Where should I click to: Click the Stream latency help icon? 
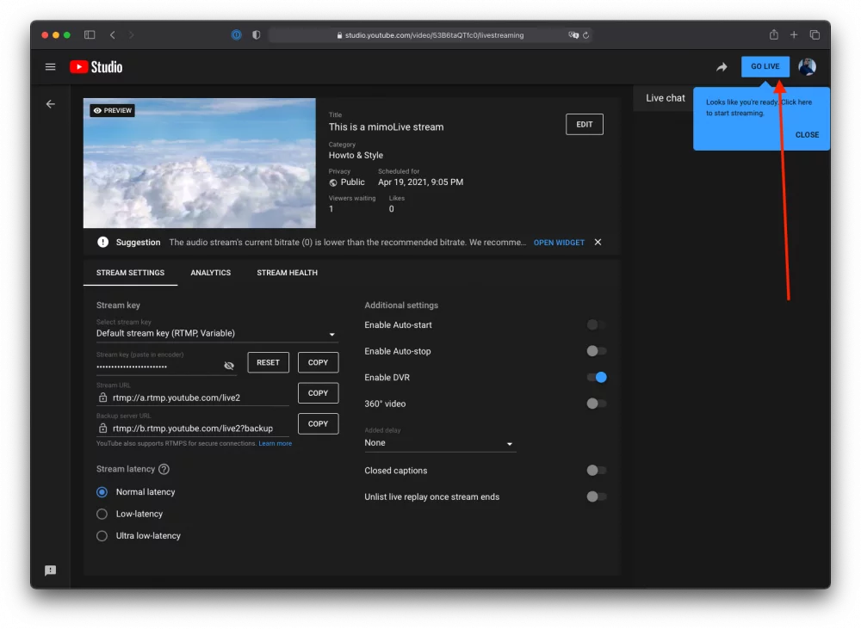tap(164, 469)
